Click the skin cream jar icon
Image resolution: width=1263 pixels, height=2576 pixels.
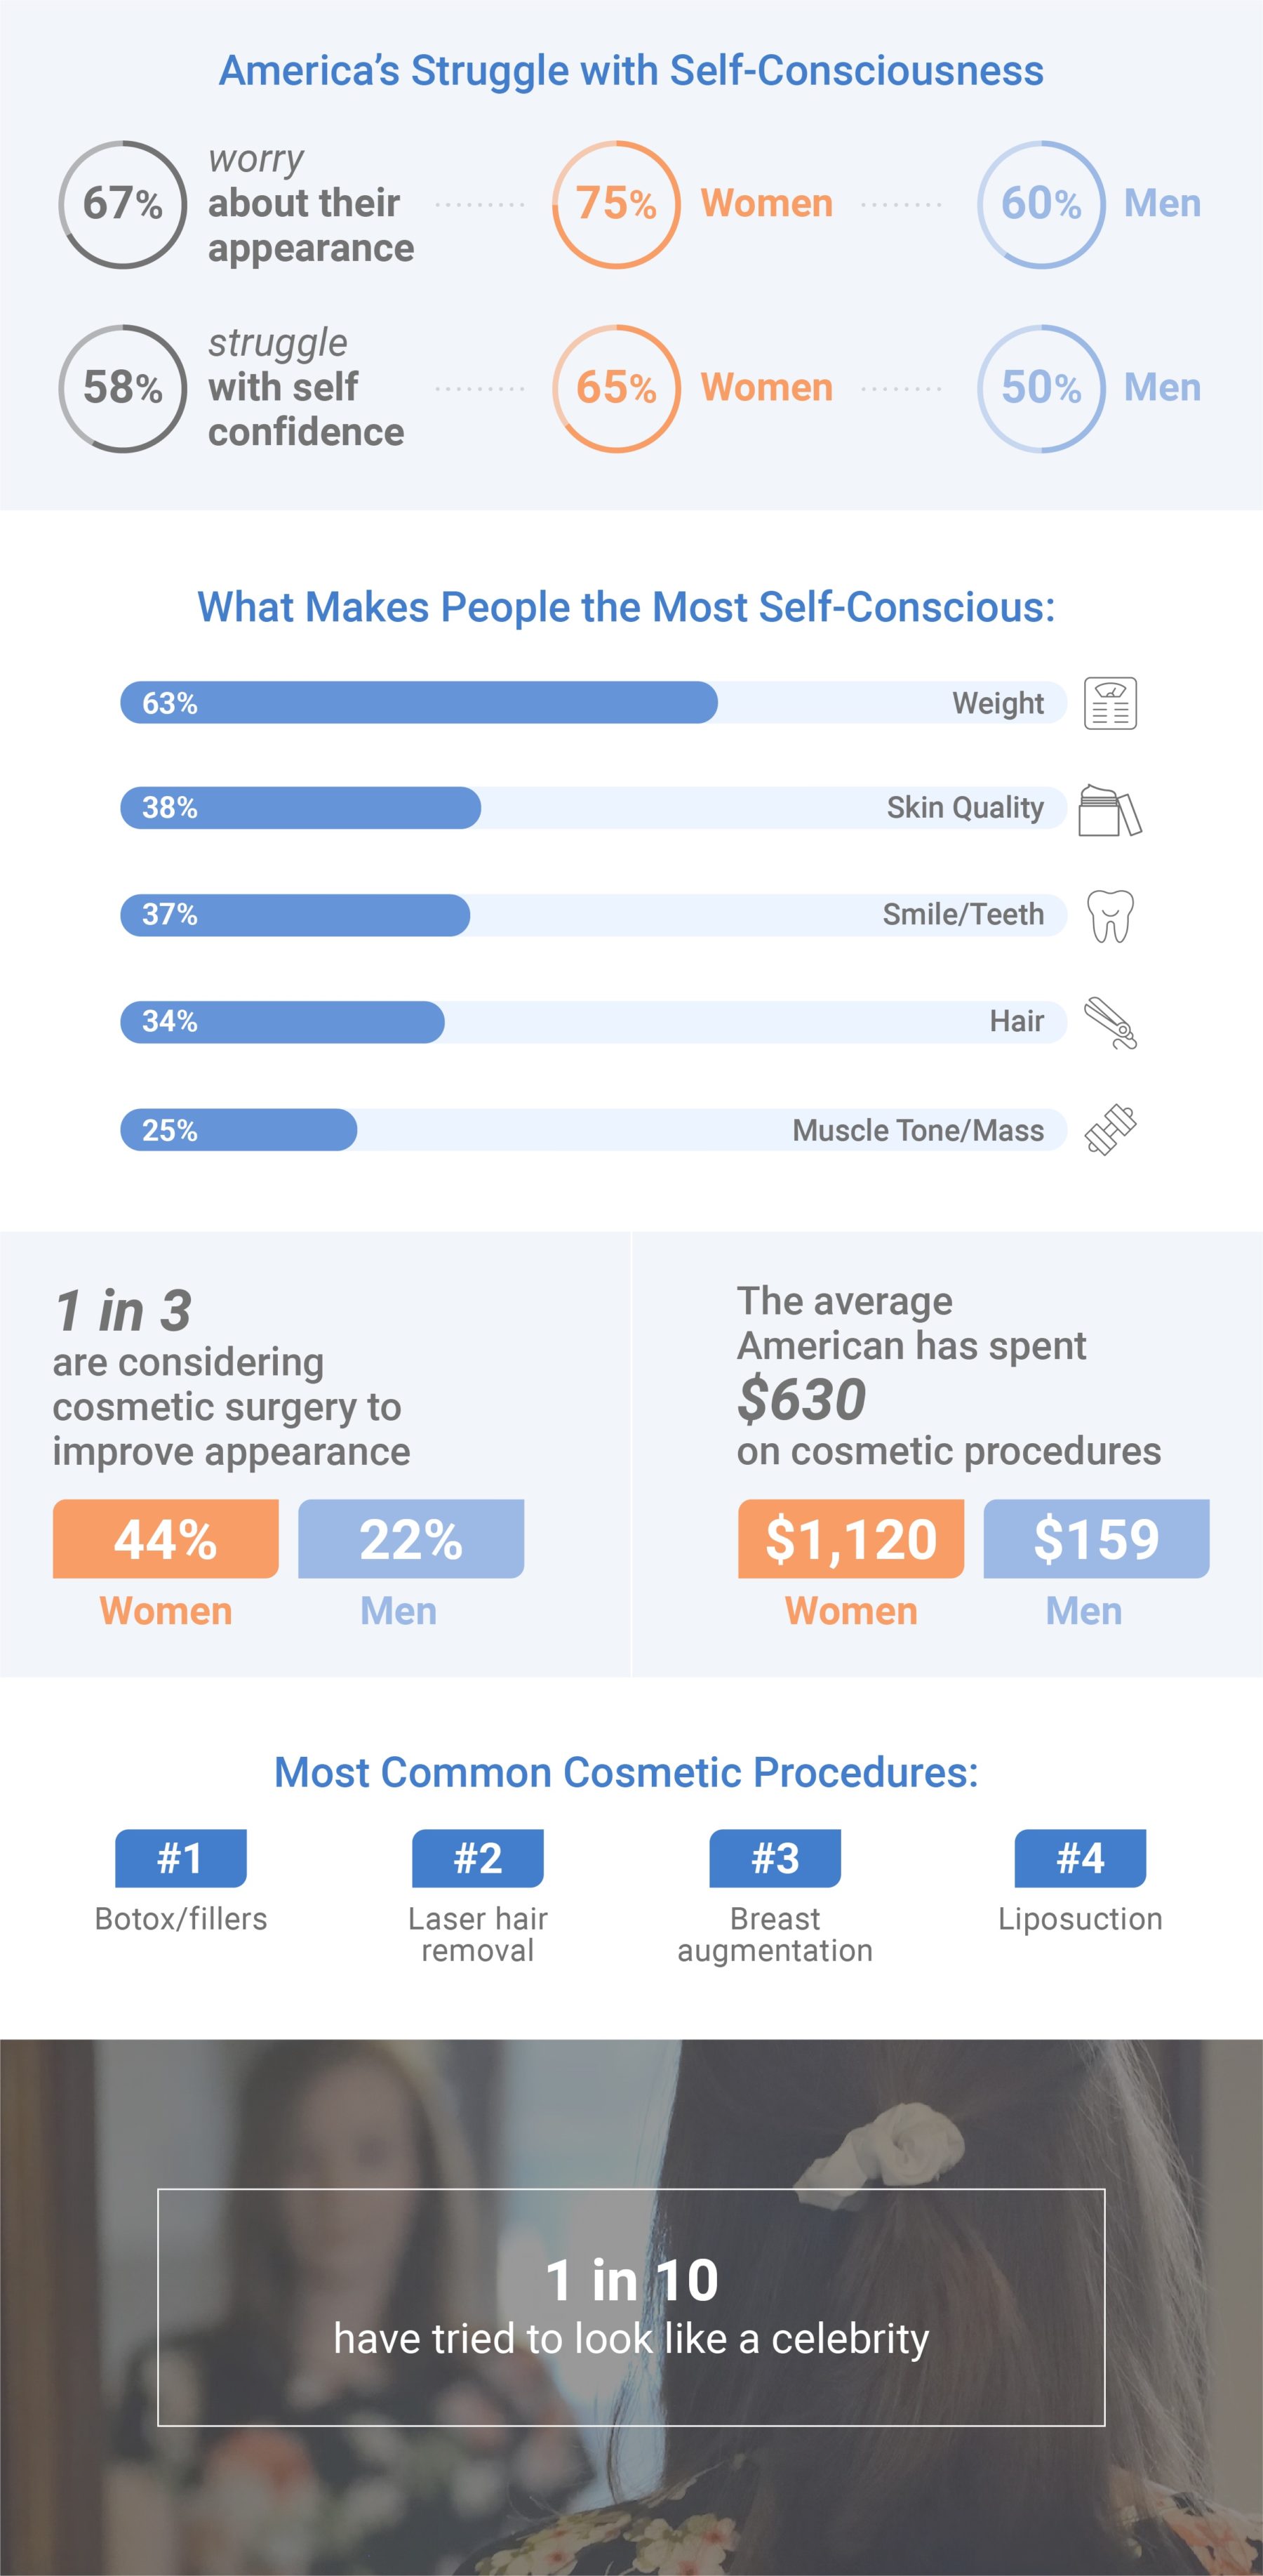pyautogui.click(x=1110, y=809)
